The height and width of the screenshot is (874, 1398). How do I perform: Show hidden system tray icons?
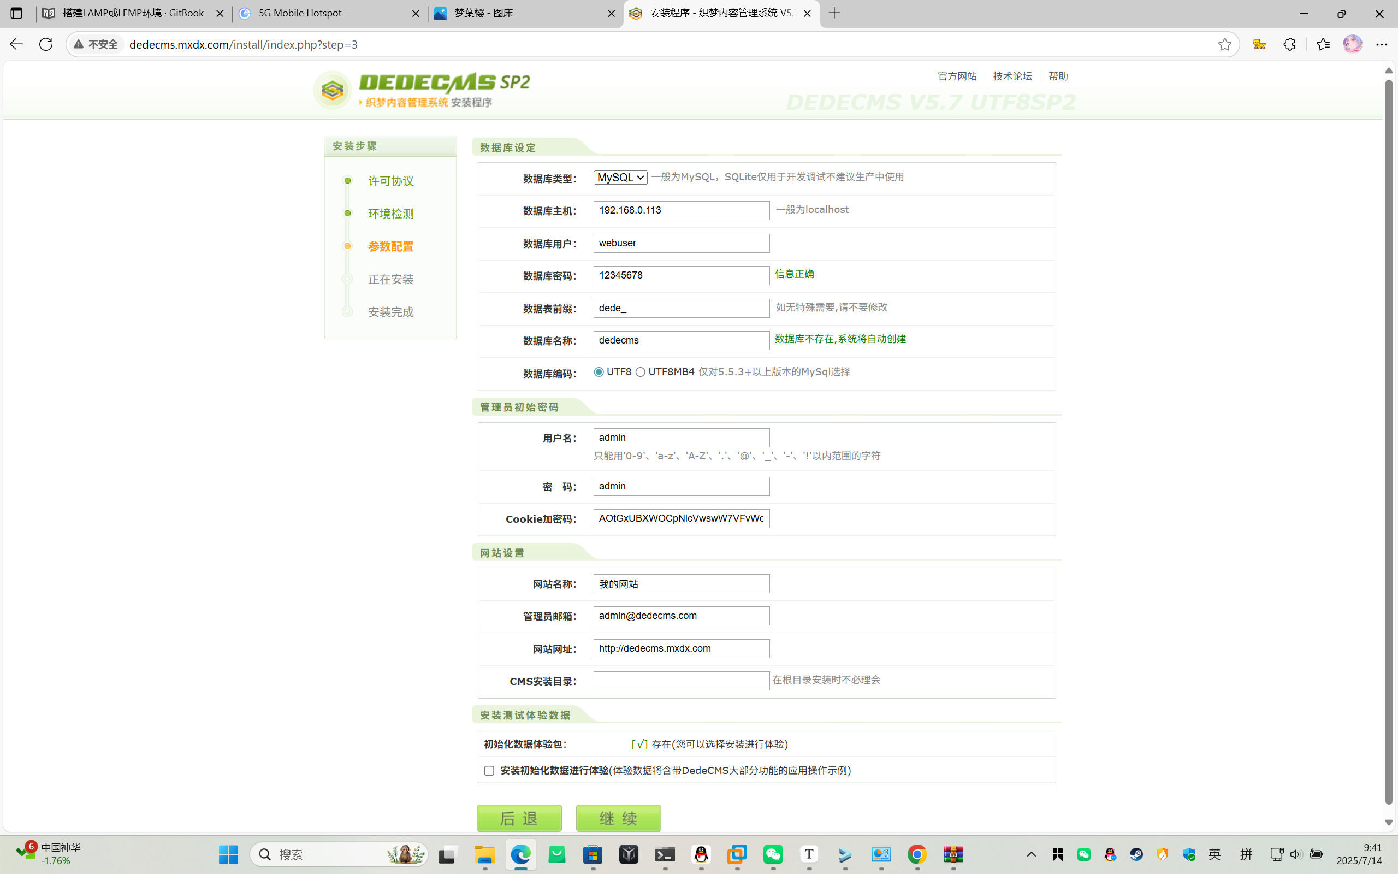point(1031,854)
